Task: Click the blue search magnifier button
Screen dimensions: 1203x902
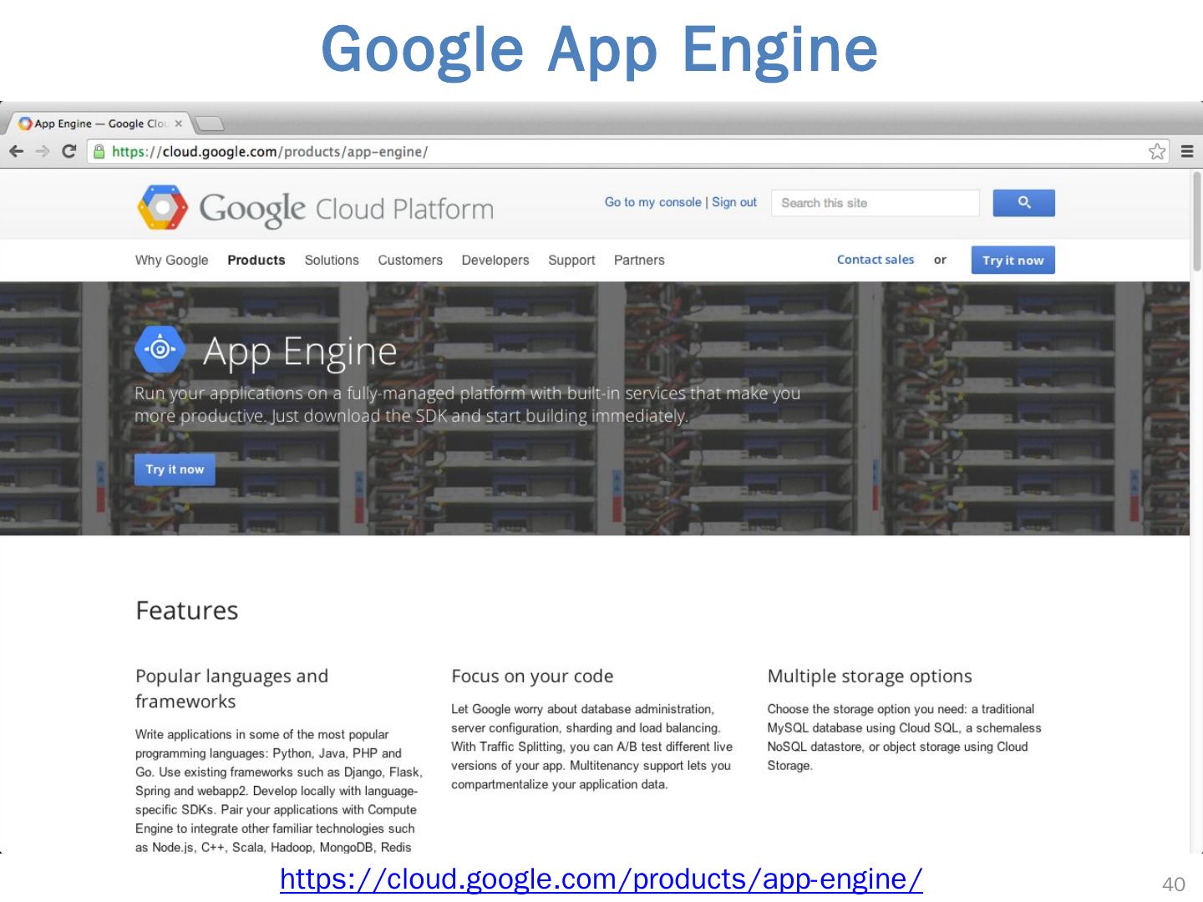Action: pyautogui.click(x=1023, y=203)
